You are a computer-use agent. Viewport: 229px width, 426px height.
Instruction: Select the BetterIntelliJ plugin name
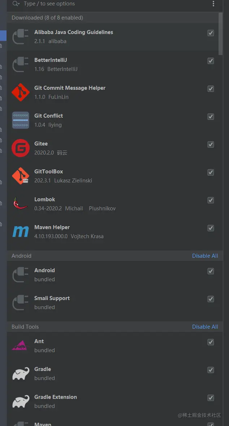51,60
